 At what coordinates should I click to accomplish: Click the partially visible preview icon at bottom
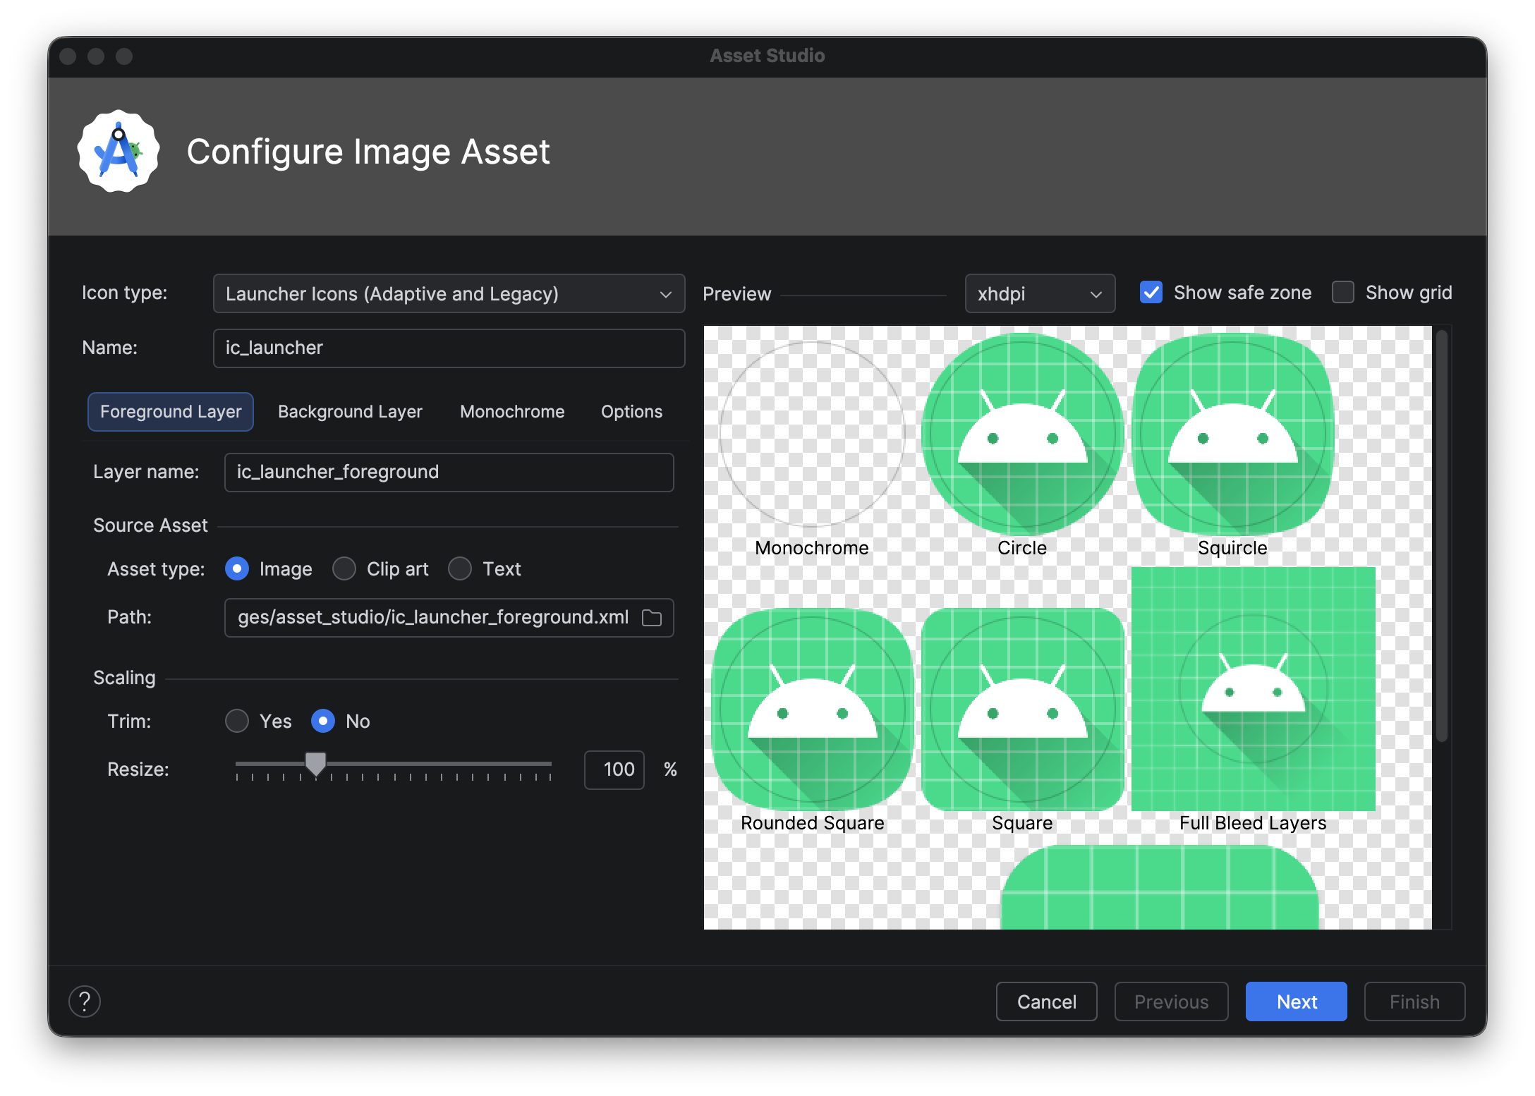coord(1160,887)
